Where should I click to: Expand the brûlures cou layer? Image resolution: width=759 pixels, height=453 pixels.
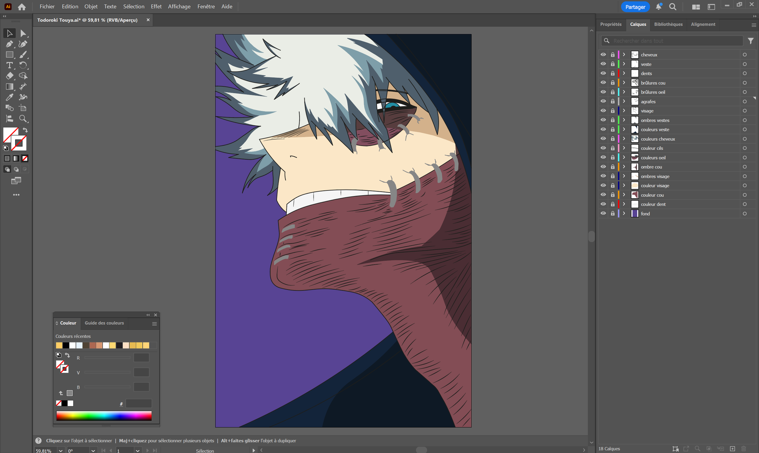coord(624,83)
